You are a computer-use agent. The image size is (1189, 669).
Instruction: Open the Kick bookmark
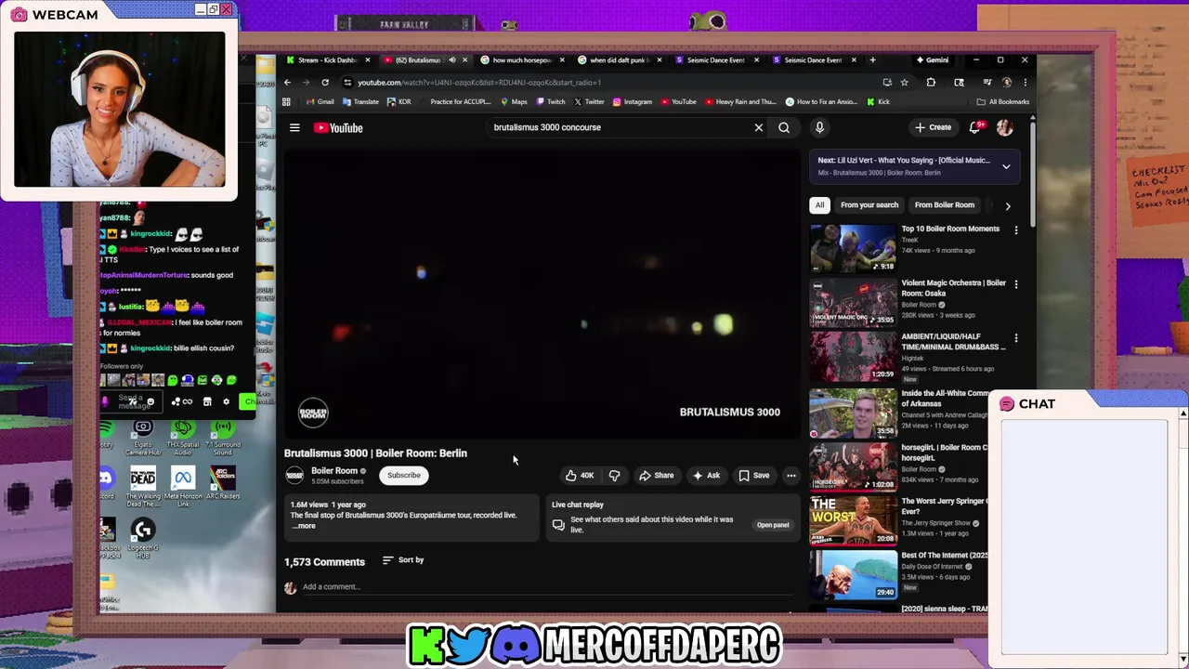[x=878, y=102]
